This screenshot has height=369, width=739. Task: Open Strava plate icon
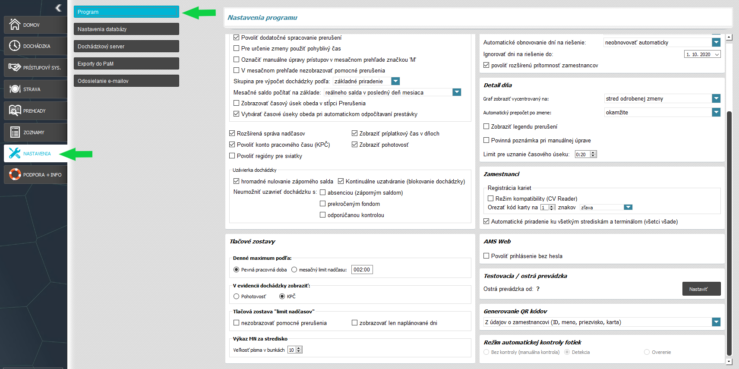[15, 89]
